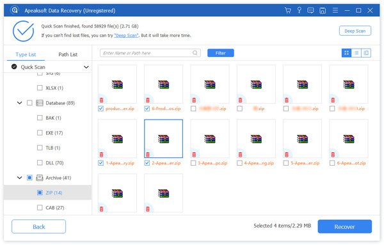Select the CAB (27) label
This screenshot has width=384, height=245.
(55, 207)
